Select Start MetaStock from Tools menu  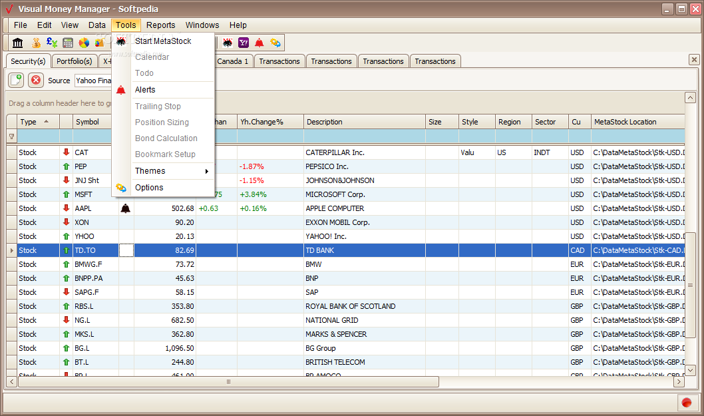click(163, 41)
